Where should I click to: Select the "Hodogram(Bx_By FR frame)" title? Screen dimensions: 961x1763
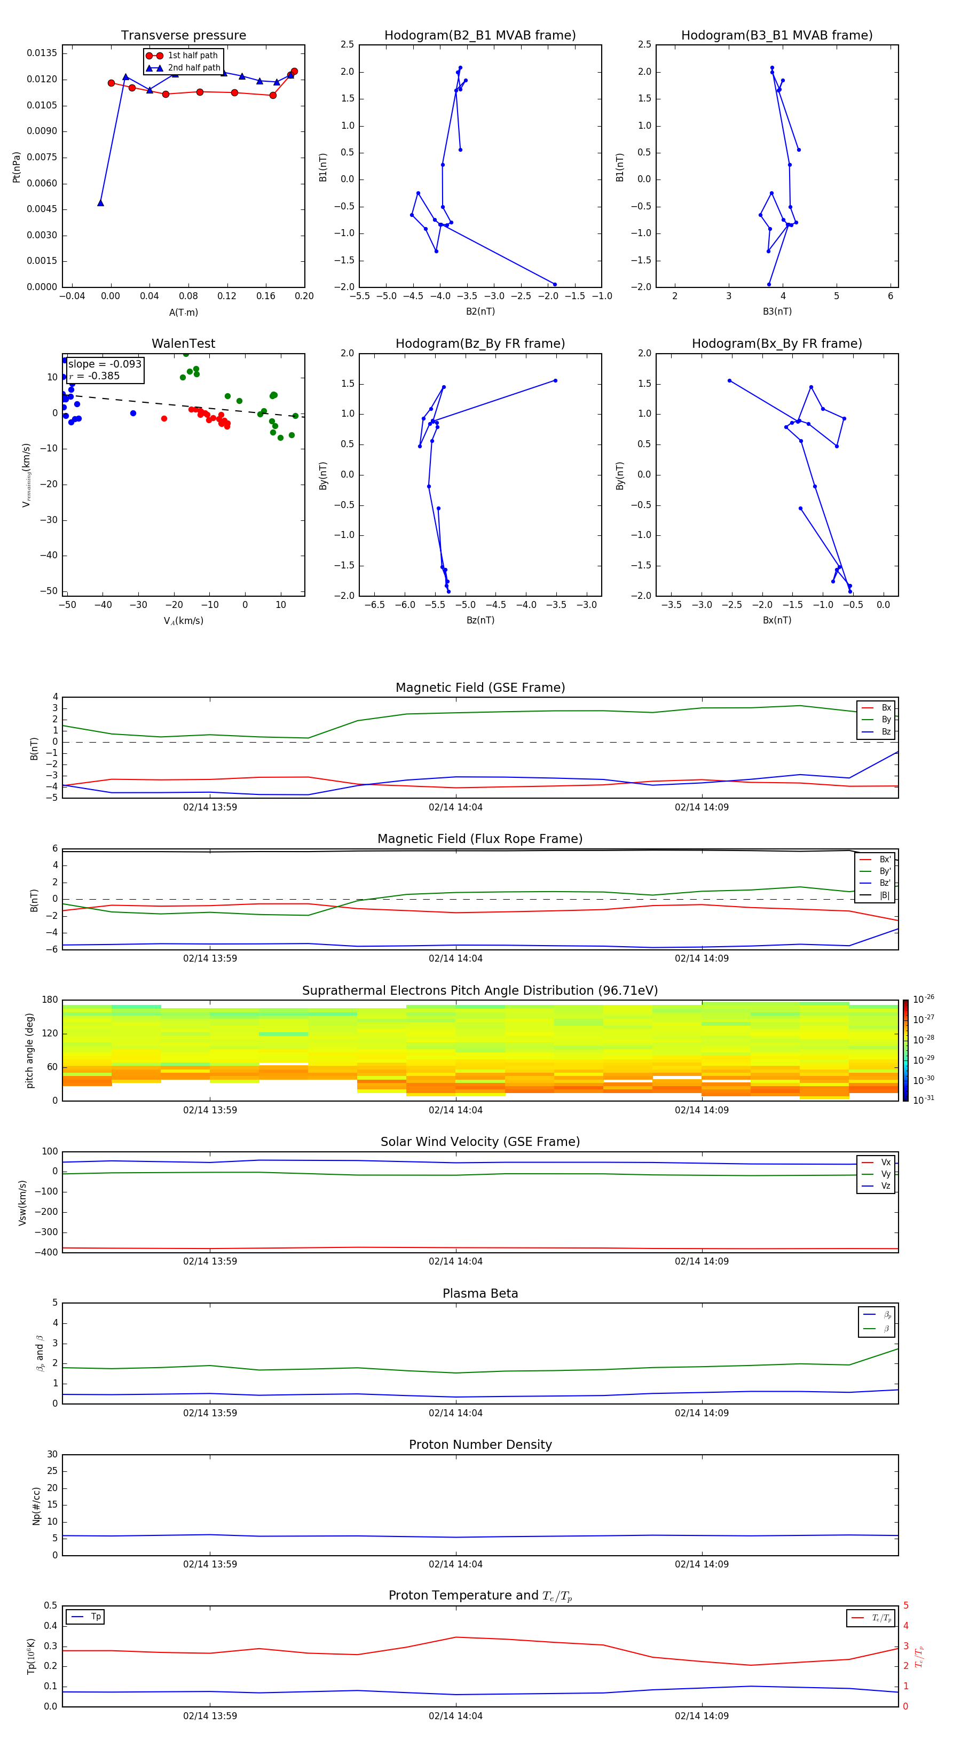tap(777, 344)
